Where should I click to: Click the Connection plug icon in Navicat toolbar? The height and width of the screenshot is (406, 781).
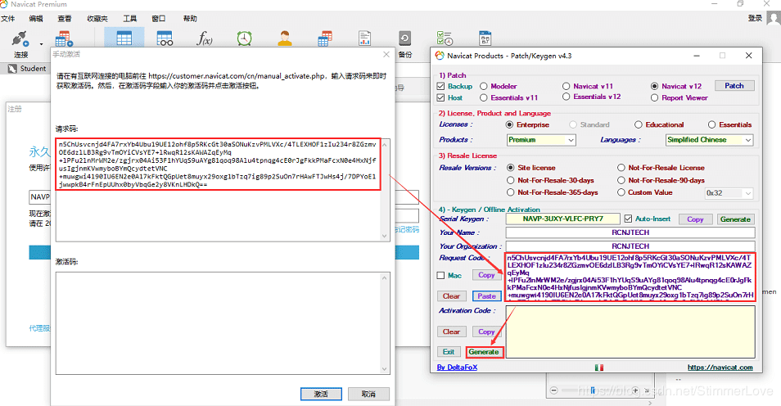(20, 38)
